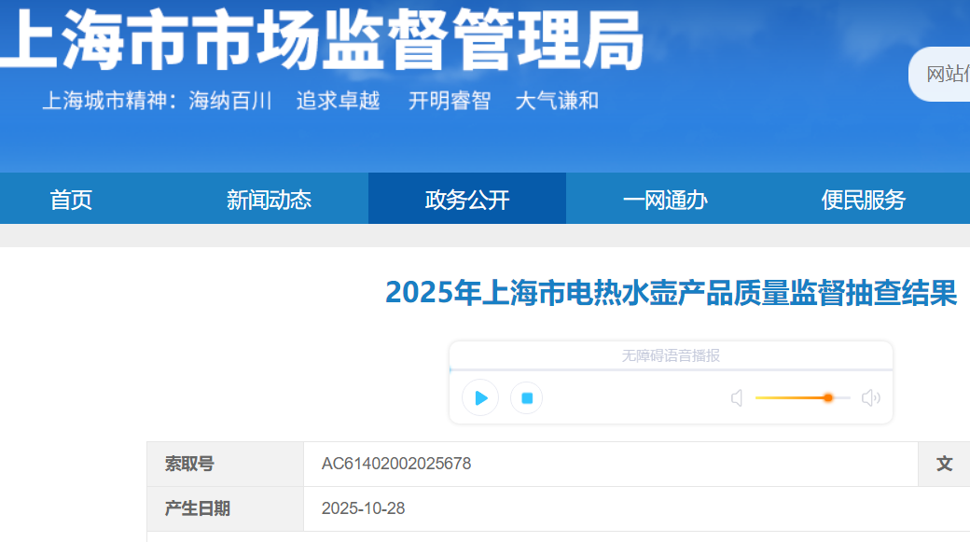The height and width of the screenshot is (542, 970).
Task: Open the 便民服务 navigation item
Action: pyautogui.click(x=863, y=199)
